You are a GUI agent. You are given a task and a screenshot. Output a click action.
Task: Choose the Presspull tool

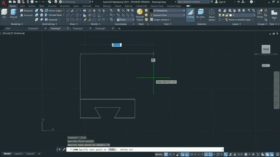click(26, 15)
